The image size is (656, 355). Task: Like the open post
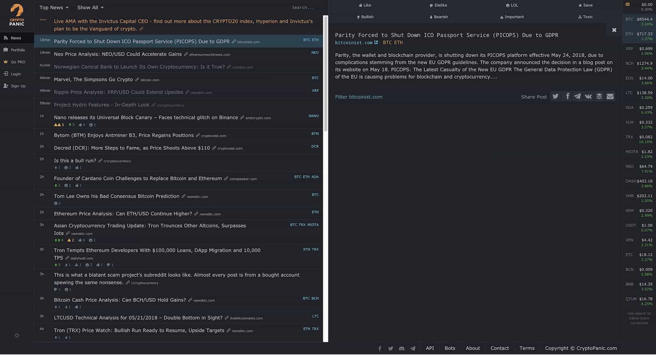[x=365, y=5]
